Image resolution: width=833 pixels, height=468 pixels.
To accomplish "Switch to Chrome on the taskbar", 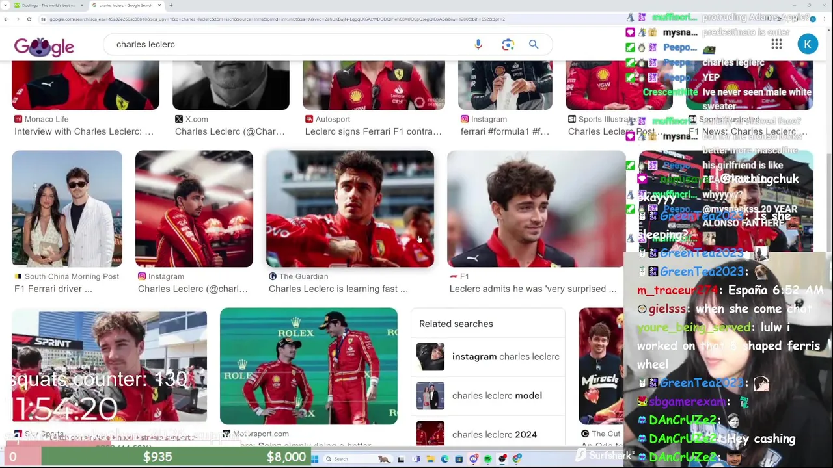I will [x=517, y=459].
